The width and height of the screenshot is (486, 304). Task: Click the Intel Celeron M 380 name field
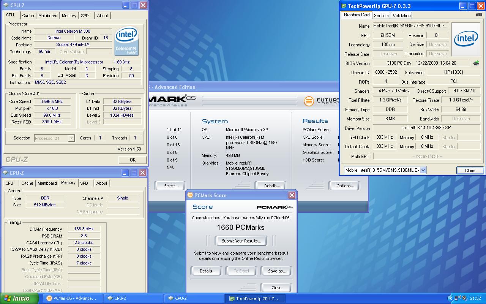click(x=73, y=31)
